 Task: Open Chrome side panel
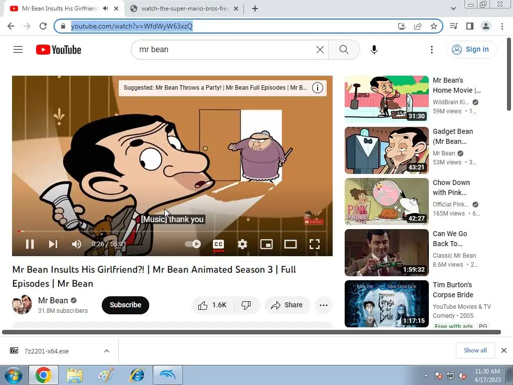[x=470, y=26]
